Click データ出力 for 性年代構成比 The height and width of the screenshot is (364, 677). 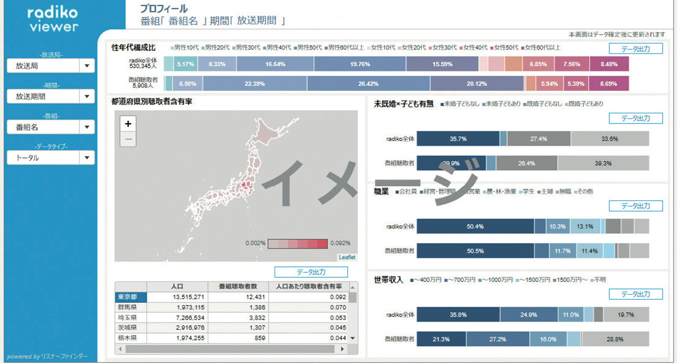pyautogui.click(x=636, y=48)
